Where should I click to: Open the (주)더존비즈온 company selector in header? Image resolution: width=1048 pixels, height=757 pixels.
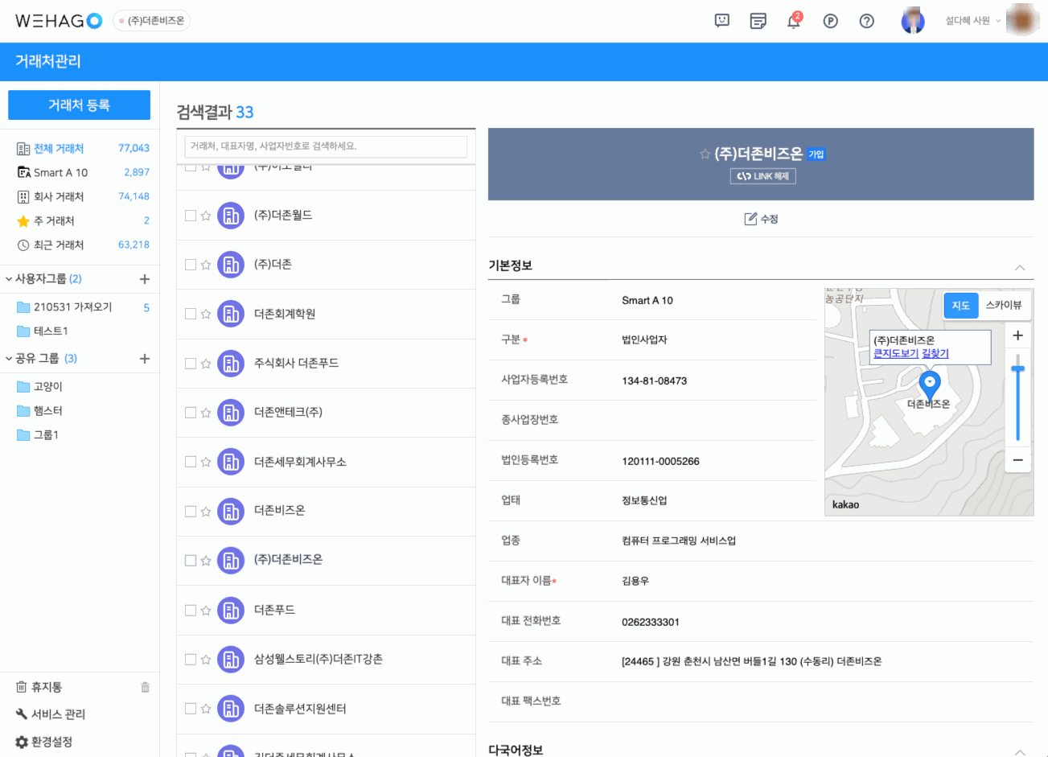(x=151, y=21)
